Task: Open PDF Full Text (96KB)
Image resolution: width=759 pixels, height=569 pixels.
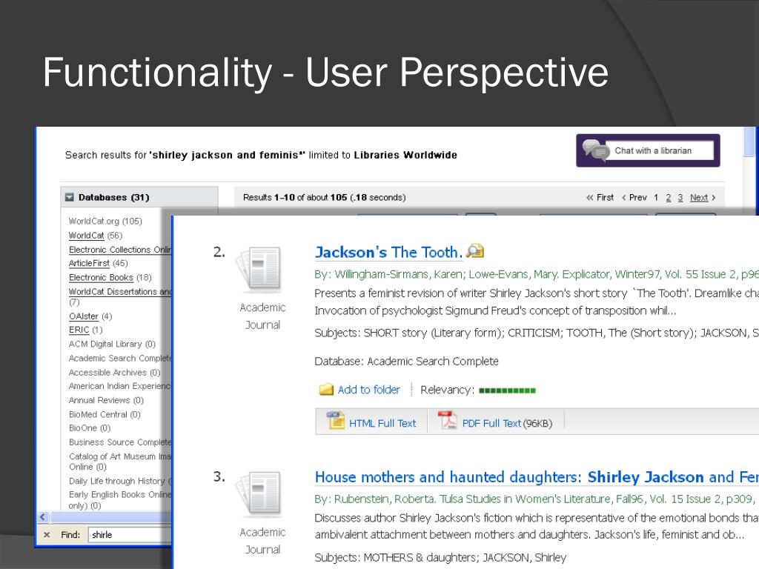Action: click(x=507, y=423)
